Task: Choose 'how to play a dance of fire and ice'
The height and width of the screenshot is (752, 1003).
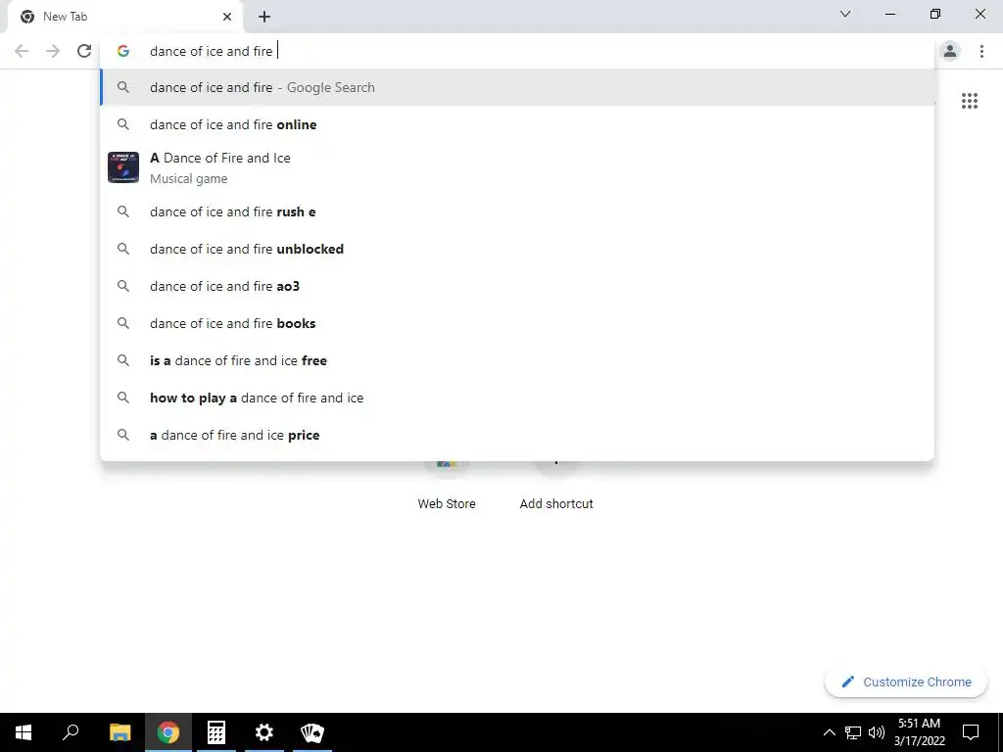Action: tap(517, 398)
